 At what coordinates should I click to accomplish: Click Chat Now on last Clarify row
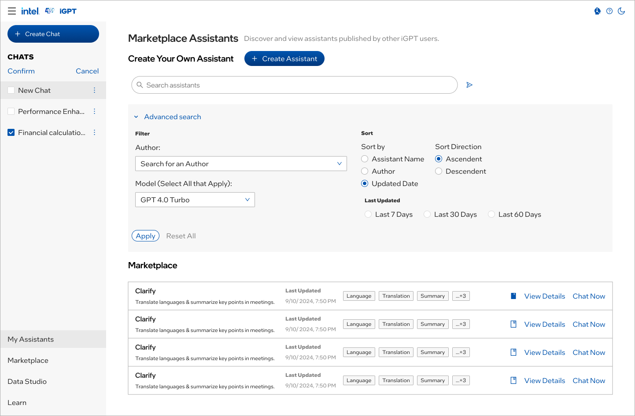coord(589,380)
